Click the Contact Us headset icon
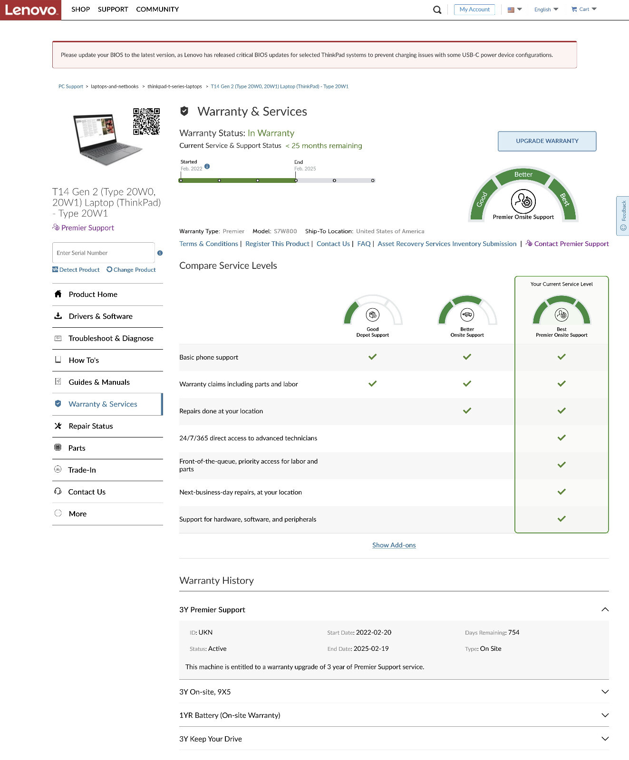 [58, 491]
